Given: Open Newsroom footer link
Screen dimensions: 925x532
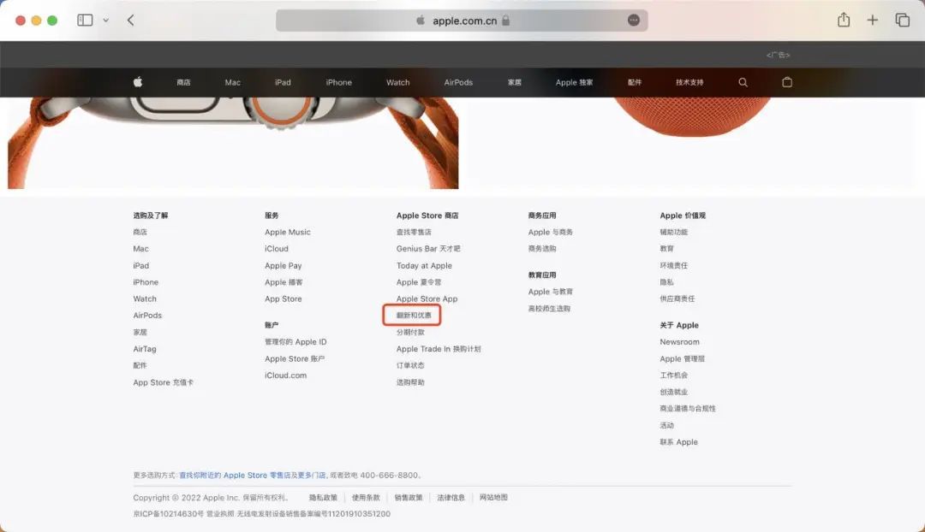Looking at the screenshot, I should click(x=679, y=342).
